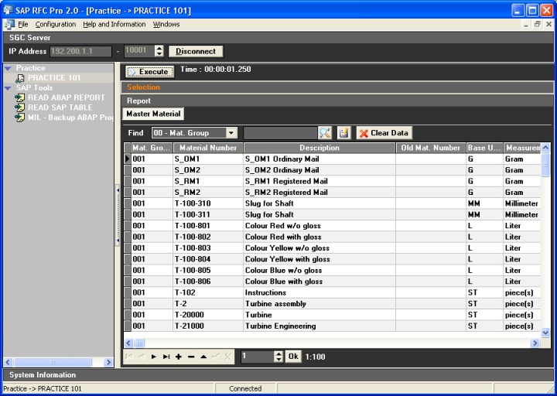Click the Execute button

click(x=149, y=71)
